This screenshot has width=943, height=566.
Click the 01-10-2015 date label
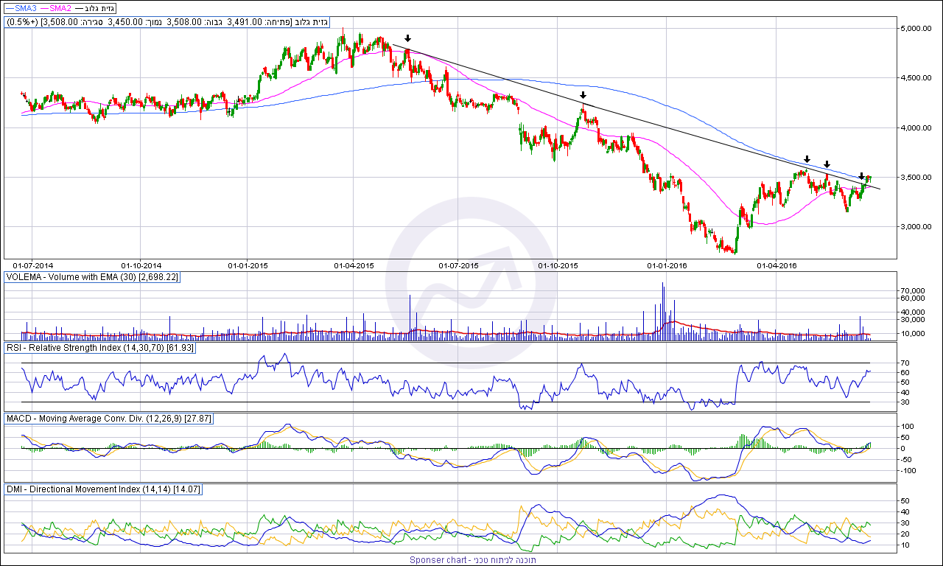pos(559,265)
